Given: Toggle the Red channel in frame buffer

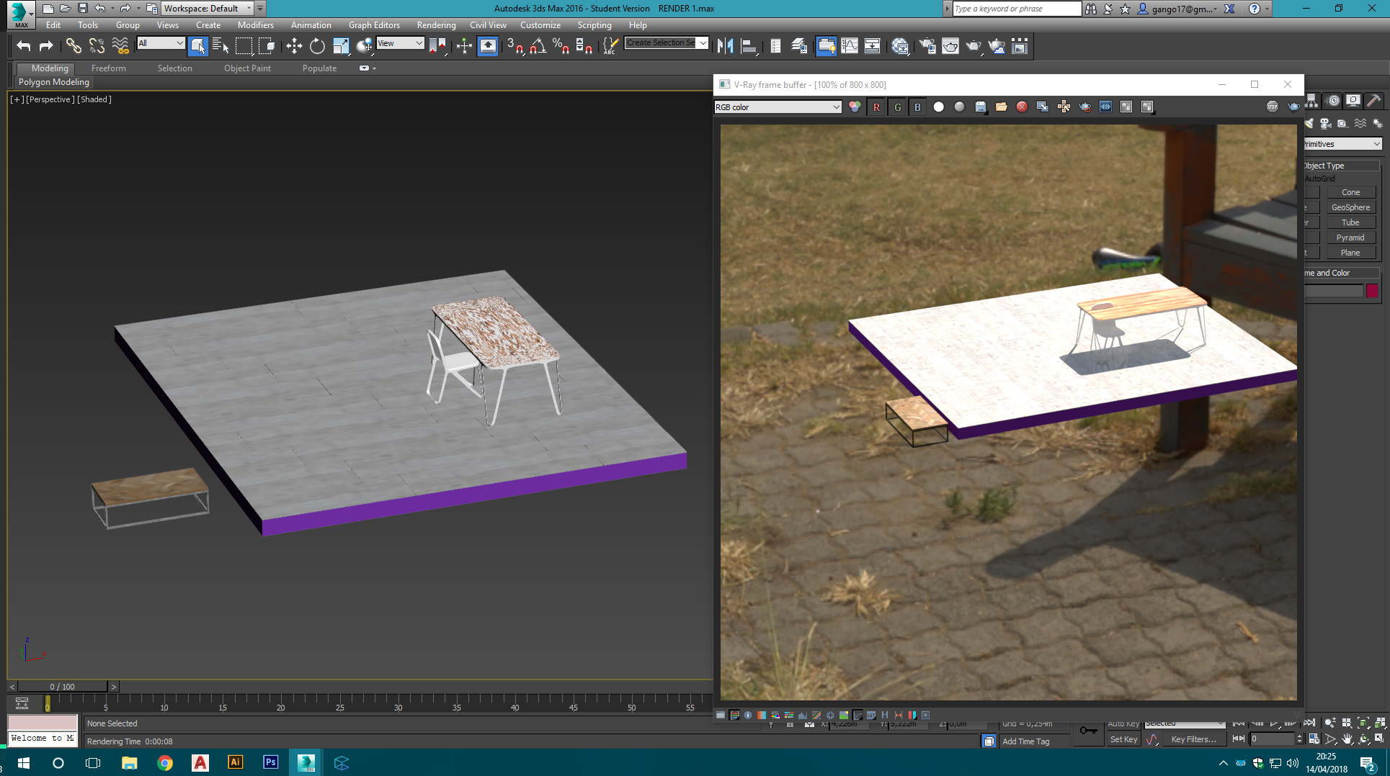Looking at the screenshot, I should [x=876, y=107].
